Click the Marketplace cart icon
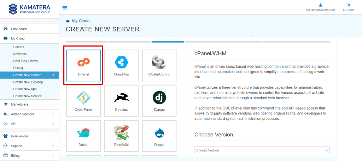Viewport: 362px width, 161px height. tap(6, 104)
